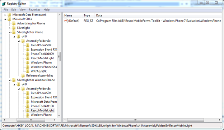This screenshot has height=130, width=224.
Task: Select the (Default) value entry
Action: click(74, 21)
